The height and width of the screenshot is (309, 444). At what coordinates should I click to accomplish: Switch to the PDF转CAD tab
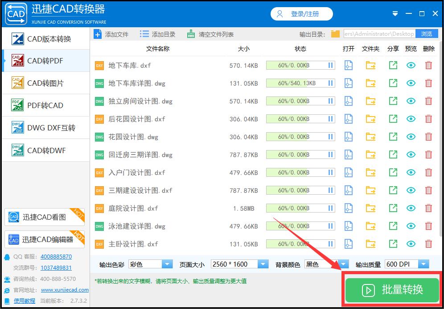pyautogui.click(x=44, y=105)
